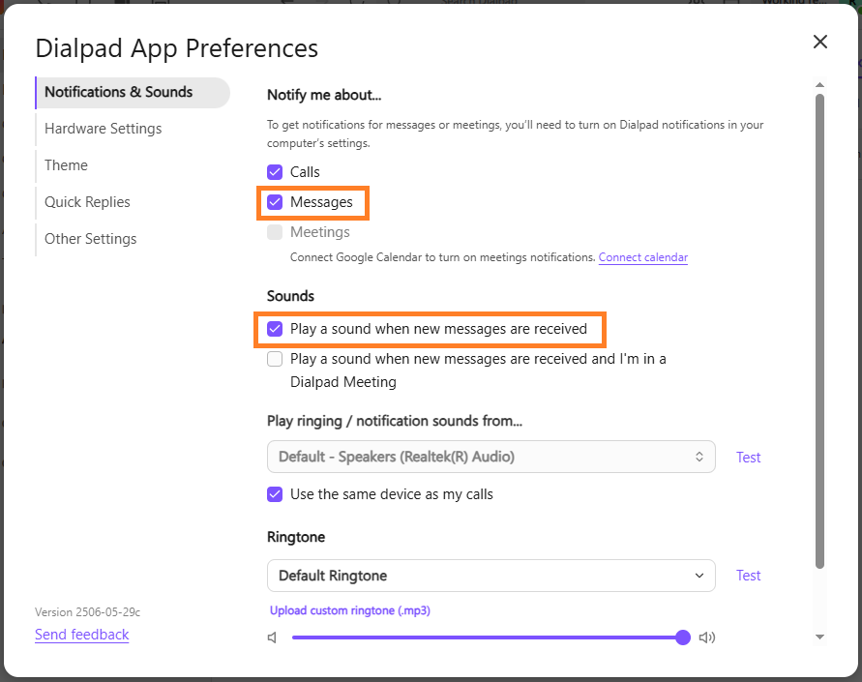Click the Connect calendar link
The image size is (862, 682).
point(642,257)
